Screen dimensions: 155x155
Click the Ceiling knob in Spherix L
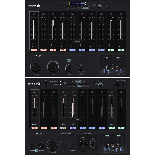coord(53,67)
